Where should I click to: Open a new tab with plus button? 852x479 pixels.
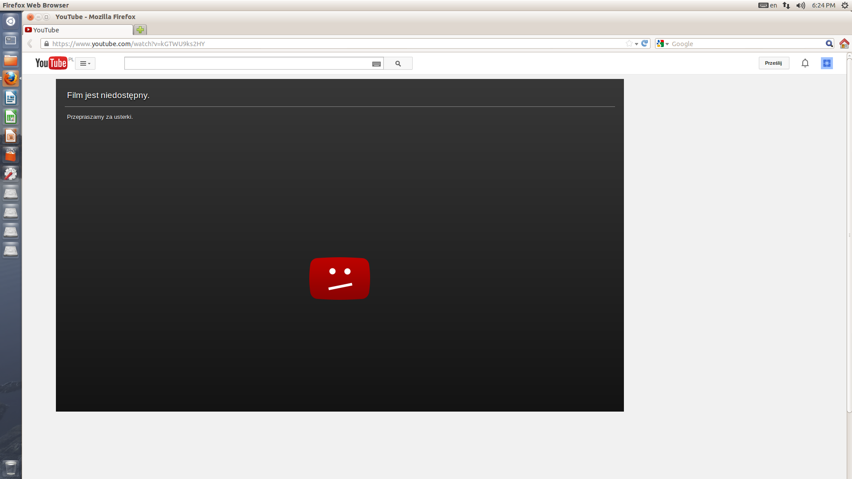pyautogui.click(x=140, y=30)
